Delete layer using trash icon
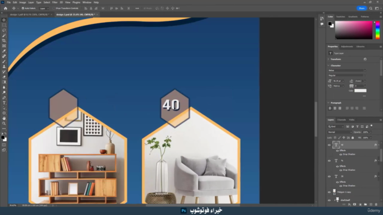The height and width of the screenshot is (215, 383). click(376, 204)
